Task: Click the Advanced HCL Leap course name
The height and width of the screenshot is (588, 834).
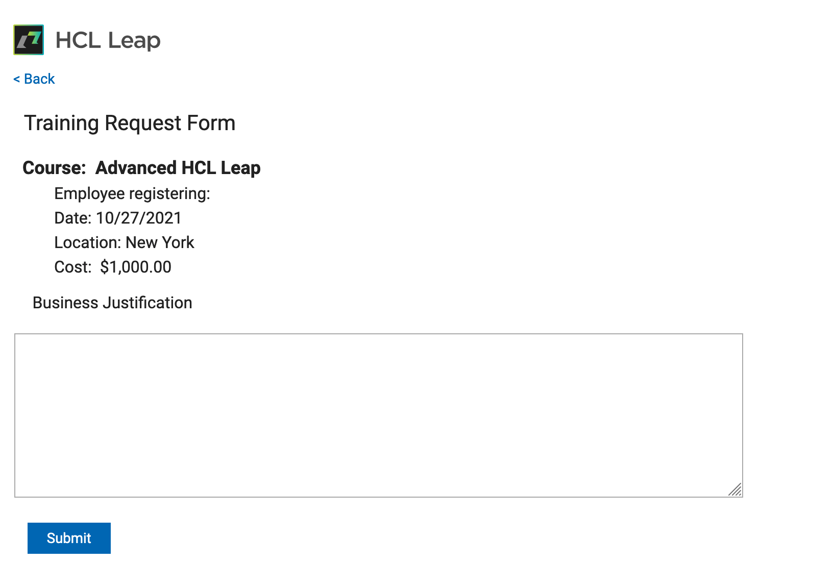Action: click(178, 168)
